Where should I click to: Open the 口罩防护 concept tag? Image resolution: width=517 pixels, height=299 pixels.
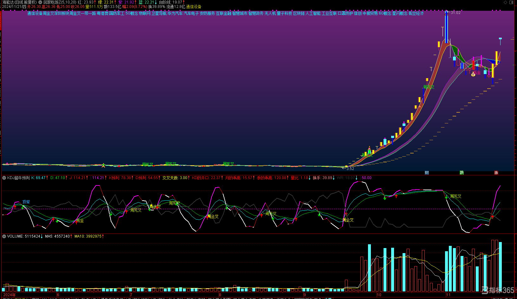pyautogui.click(x=345, y=13)
